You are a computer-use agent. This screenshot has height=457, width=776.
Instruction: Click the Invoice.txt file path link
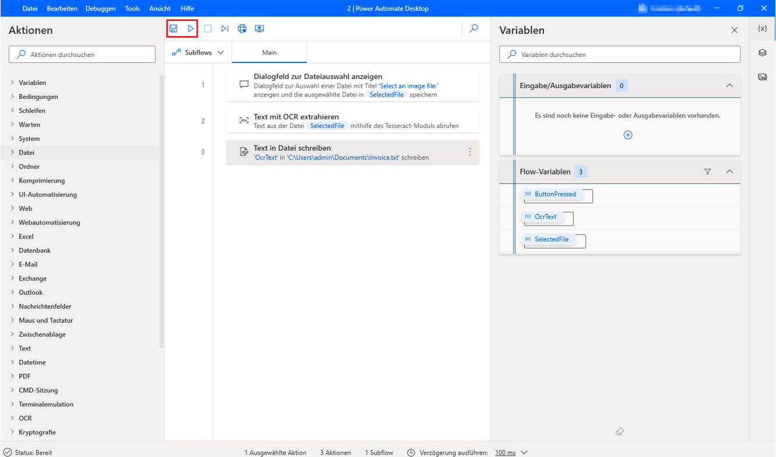pyautogui.click(x=343, y=158)
